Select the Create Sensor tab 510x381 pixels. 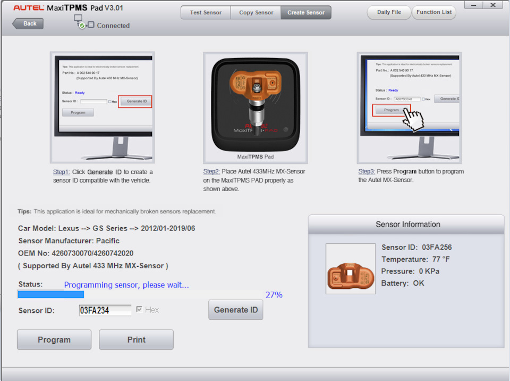306,12
